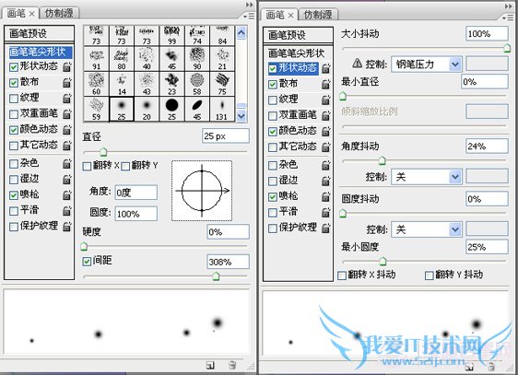
Task: Toggle lock icon beside 形状动态 in right panel
Action: click(325, 68)
